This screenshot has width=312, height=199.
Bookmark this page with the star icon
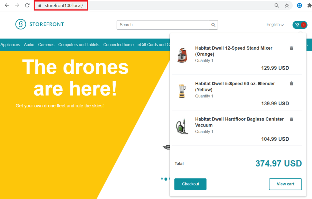tap(287, 5)
